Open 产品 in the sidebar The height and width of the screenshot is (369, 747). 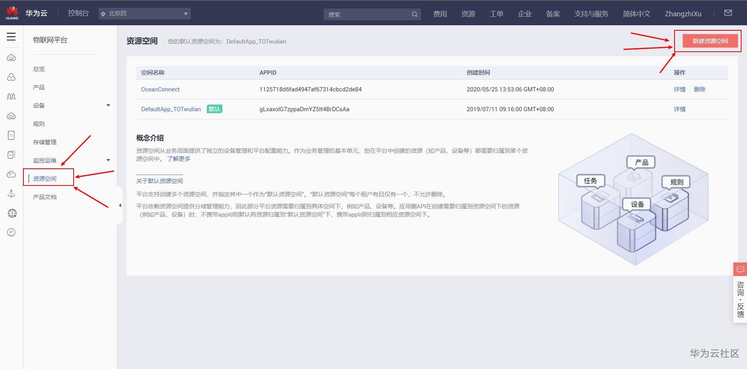pyautogui.click(x=39, y=87)
